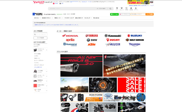This screenshot has height=112, width=182.
Task: Expand the last sidebar category chevron
Action: coord(47,90)
